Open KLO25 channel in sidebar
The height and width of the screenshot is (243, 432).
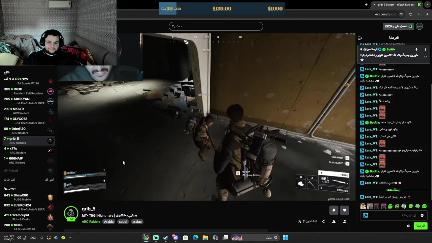pos(29,81)
